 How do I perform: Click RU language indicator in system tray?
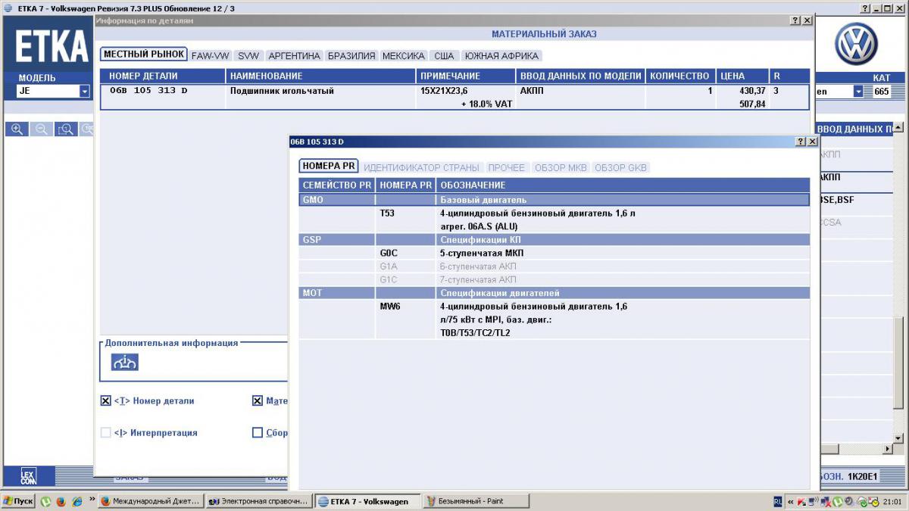pyautogui.click(x=778, y=501)
